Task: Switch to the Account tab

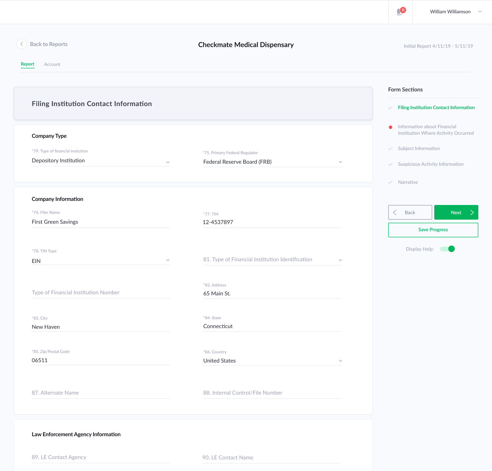Action: click(52, 64)
